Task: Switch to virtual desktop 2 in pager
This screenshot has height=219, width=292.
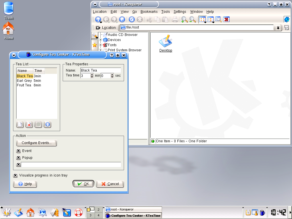Action: click(98, 210)
